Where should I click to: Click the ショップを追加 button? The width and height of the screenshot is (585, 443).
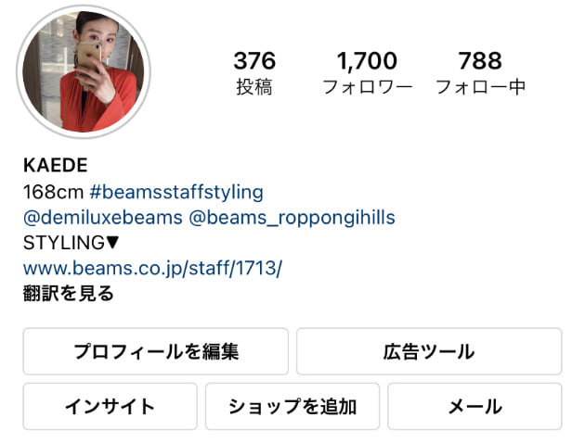(x=292, y=406)
